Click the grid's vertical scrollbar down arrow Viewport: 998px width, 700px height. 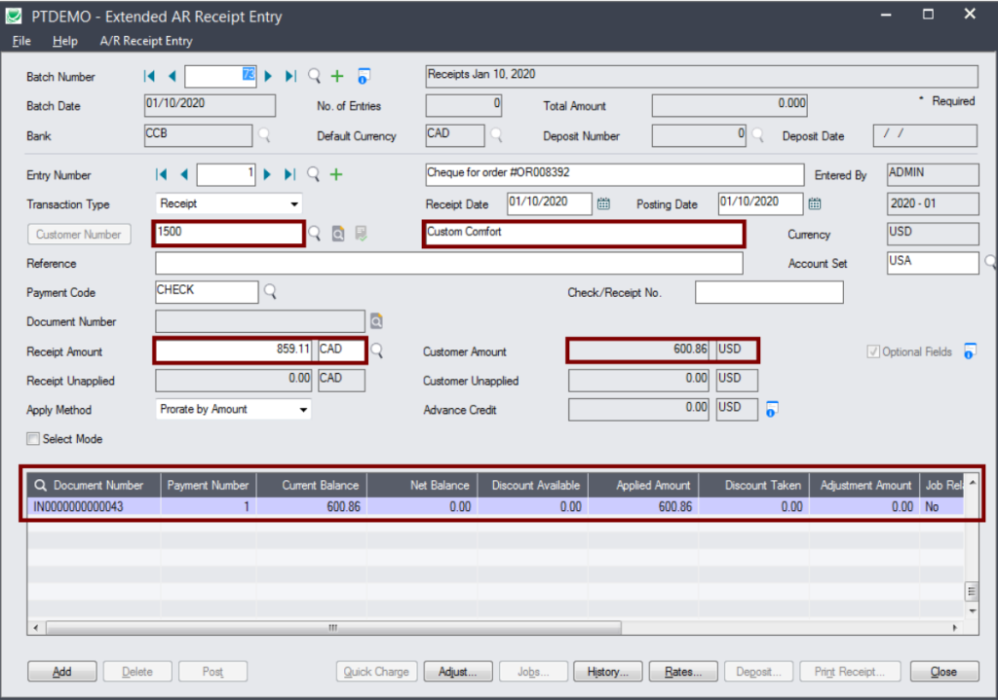point(972,611)
